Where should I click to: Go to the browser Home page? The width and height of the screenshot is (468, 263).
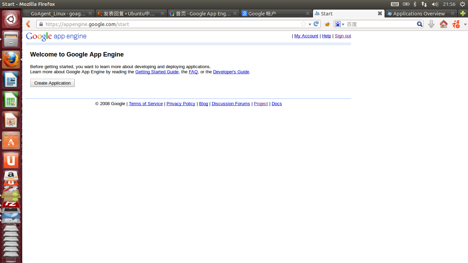click(444, 24)
